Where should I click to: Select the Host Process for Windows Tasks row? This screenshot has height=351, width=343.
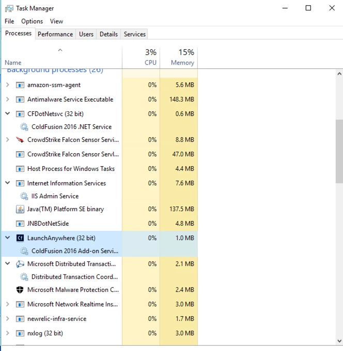(100, 169)
